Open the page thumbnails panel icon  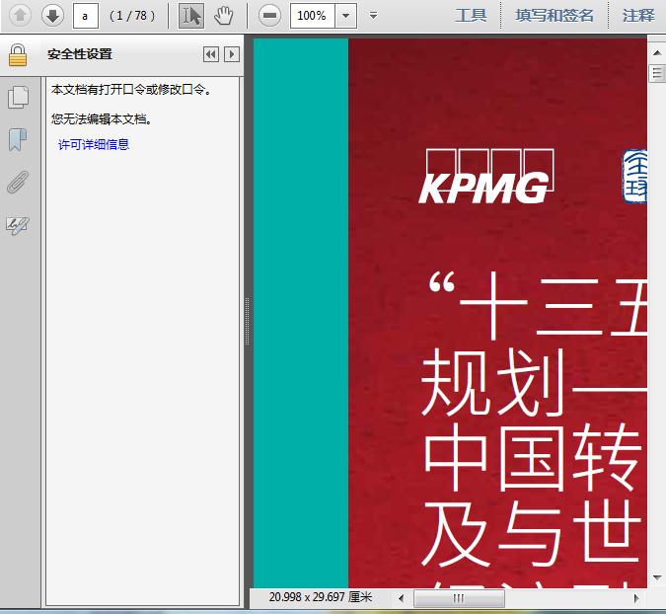tap(19, 97)
